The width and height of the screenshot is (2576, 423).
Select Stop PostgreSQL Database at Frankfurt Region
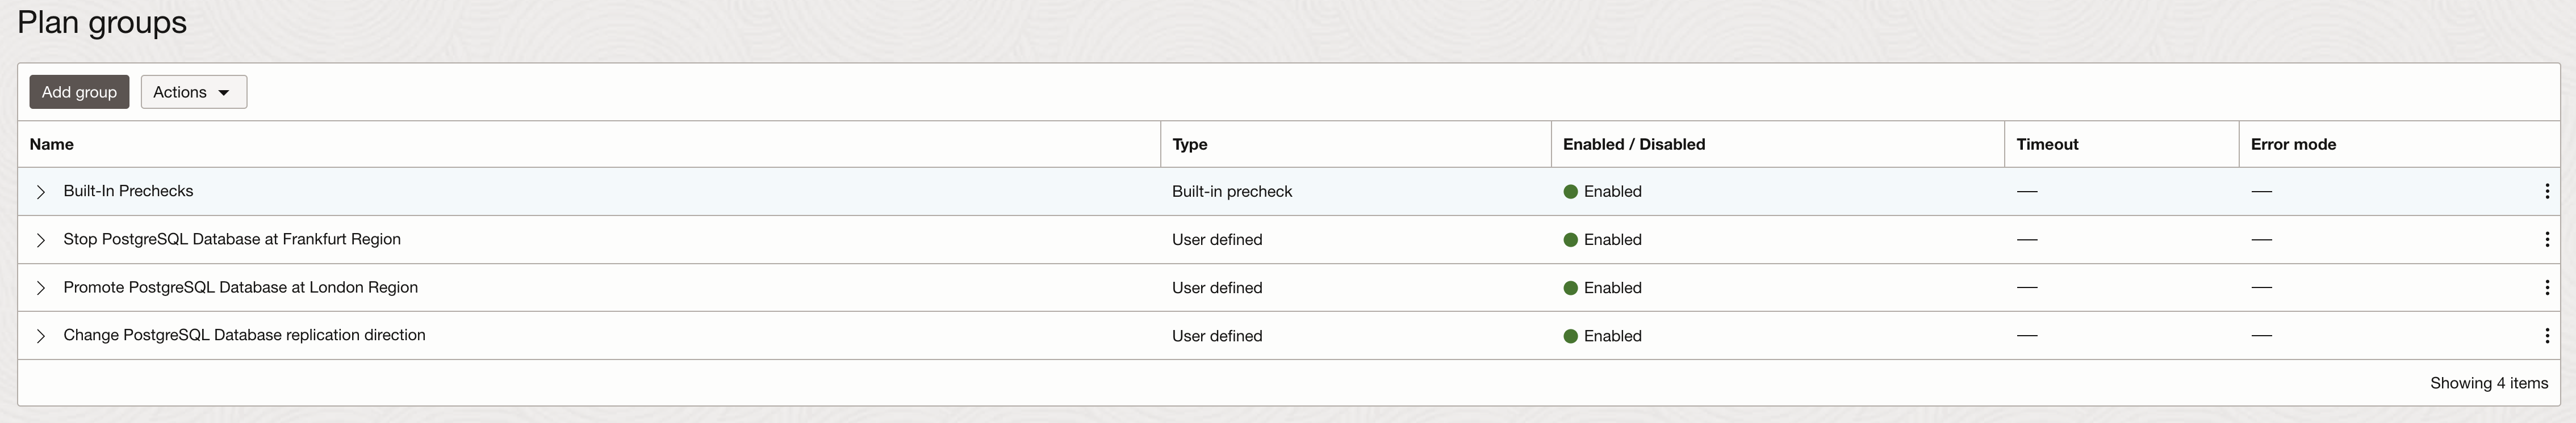232,239
